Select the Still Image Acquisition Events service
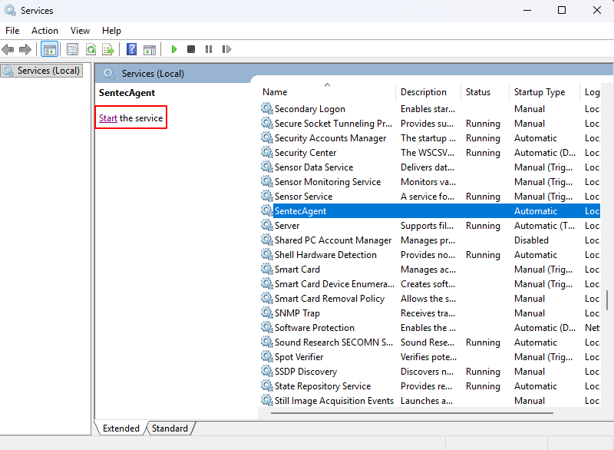The height and width of the screenshot is (450, 614). click(x=431, y=401)
